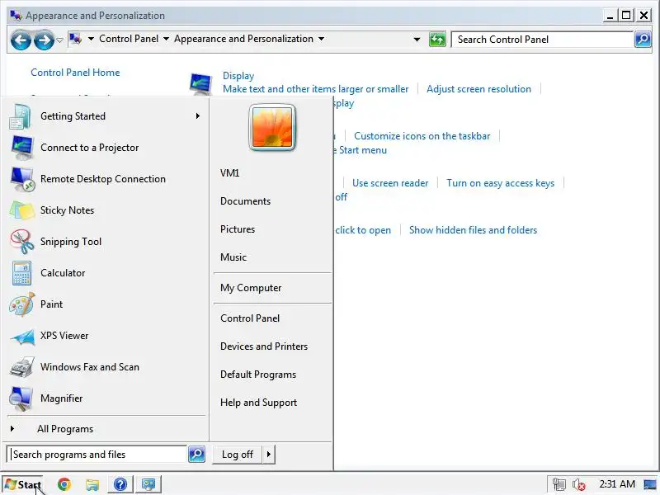
Task: Open the file explorer taskbar icon
Action: coord(92,485)
